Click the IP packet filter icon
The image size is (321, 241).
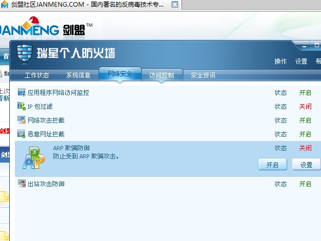[22, 106]
